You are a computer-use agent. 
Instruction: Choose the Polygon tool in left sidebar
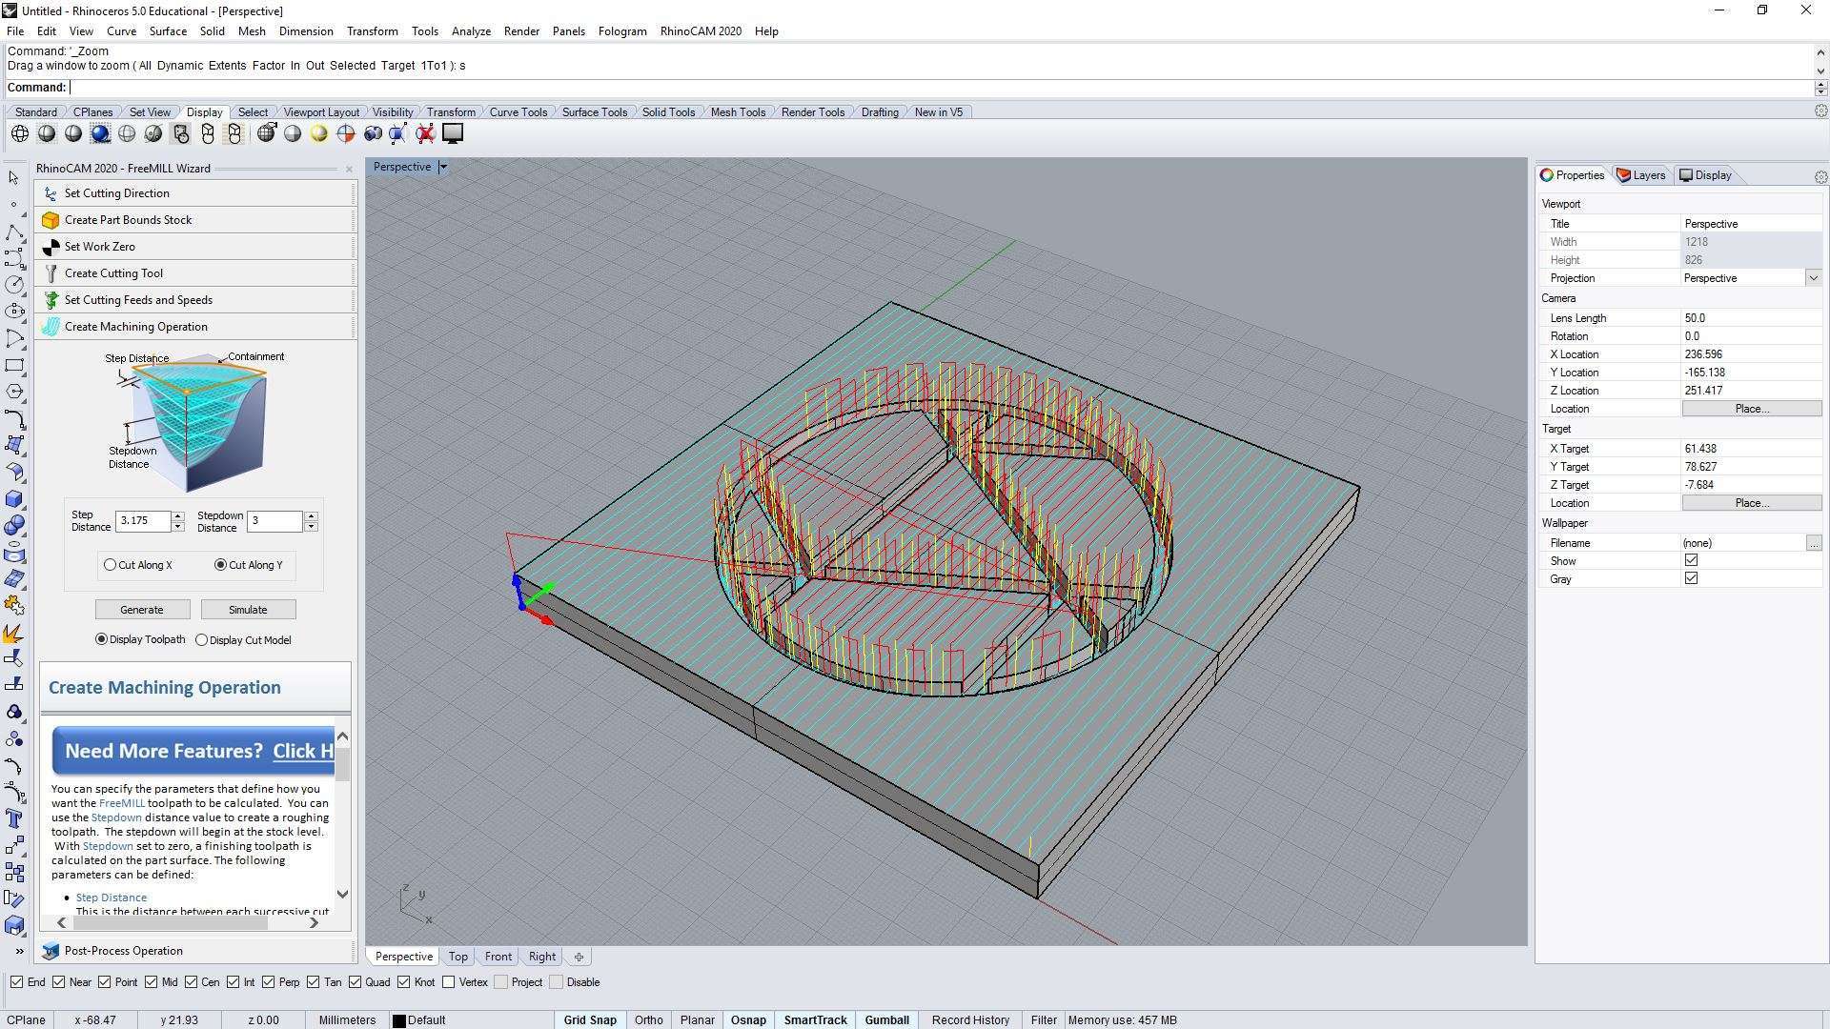point(13,393)
